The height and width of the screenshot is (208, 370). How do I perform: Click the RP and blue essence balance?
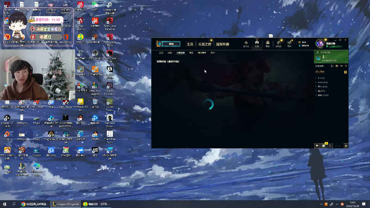303,44
